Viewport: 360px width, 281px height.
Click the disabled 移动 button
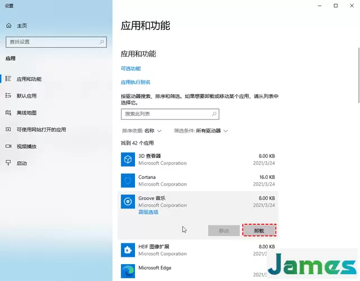click(x=224, y=230)
